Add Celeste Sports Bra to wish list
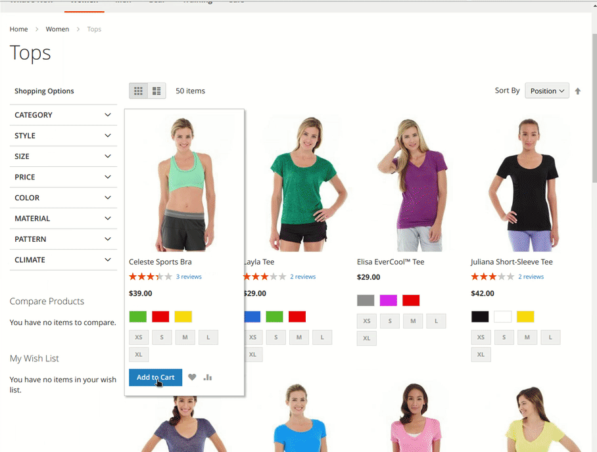The width and height of the screenshot is (597, 452). (192, 377)
